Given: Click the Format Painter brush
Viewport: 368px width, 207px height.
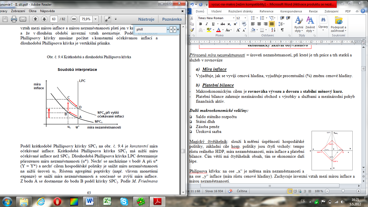Looking at the screenshot, I should (192, 30).
